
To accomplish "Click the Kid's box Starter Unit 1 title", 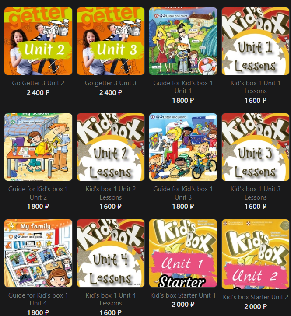I will pos(183,295).
